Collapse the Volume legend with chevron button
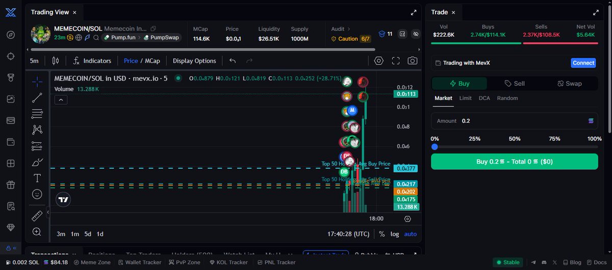The height and width of the screenshot is (270, 612). click(x=61, y=100)
